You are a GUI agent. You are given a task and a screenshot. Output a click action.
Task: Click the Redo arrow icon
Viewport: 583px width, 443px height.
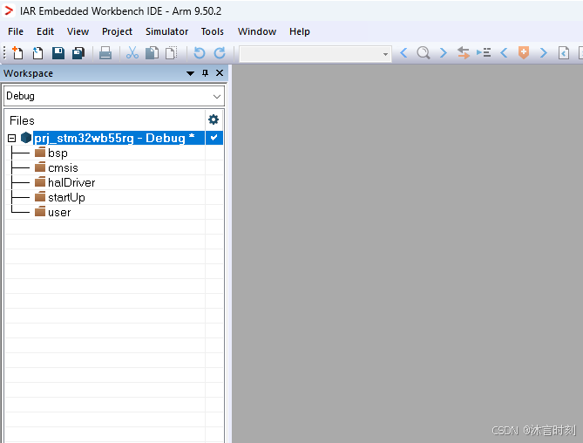(220, 53)
